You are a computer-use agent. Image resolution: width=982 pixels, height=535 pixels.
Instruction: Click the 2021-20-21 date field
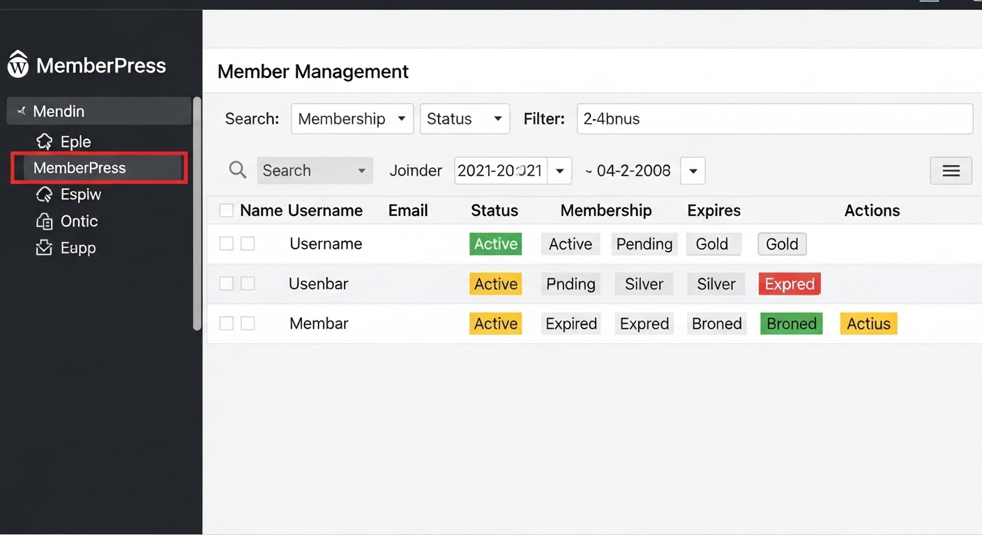click(501, 171)
